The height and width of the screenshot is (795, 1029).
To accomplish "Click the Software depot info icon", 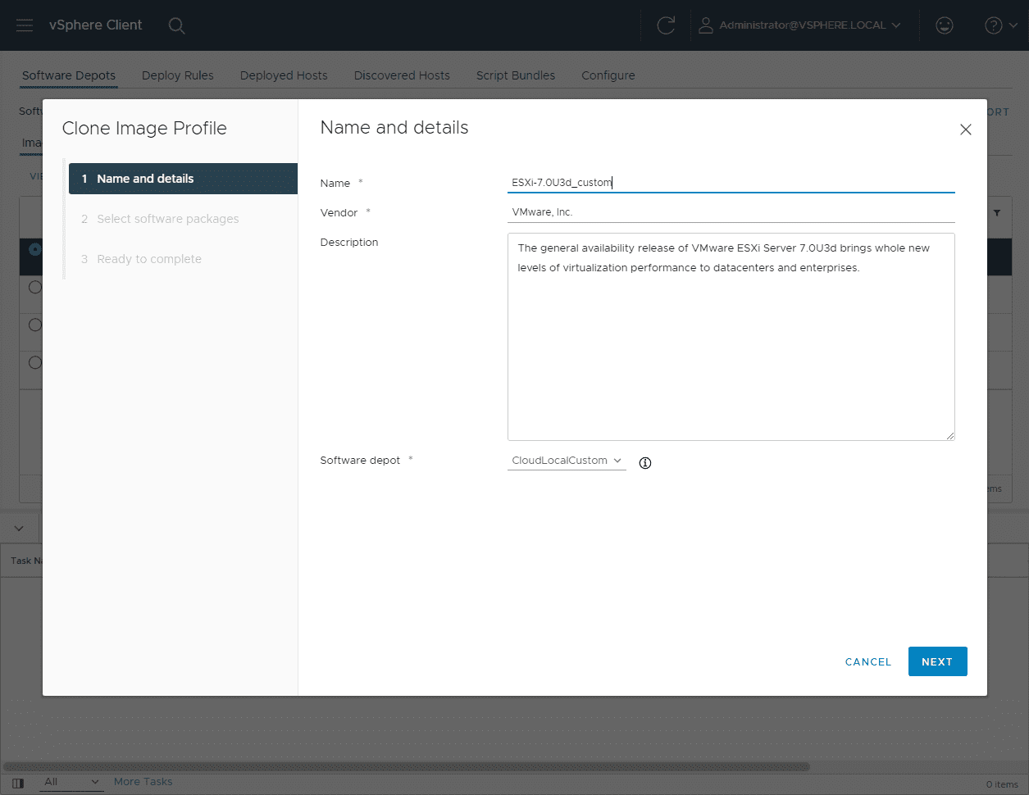I will (645, 463).
